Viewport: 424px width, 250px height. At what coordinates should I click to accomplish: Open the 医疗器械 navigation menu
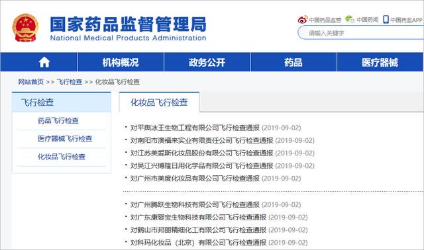pyautogui.click(x=380, y=62)
